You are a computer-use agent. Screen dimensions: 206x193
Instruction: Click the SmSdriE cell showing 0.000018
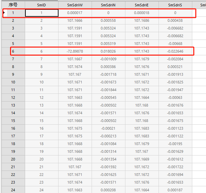tap(142, 13)
